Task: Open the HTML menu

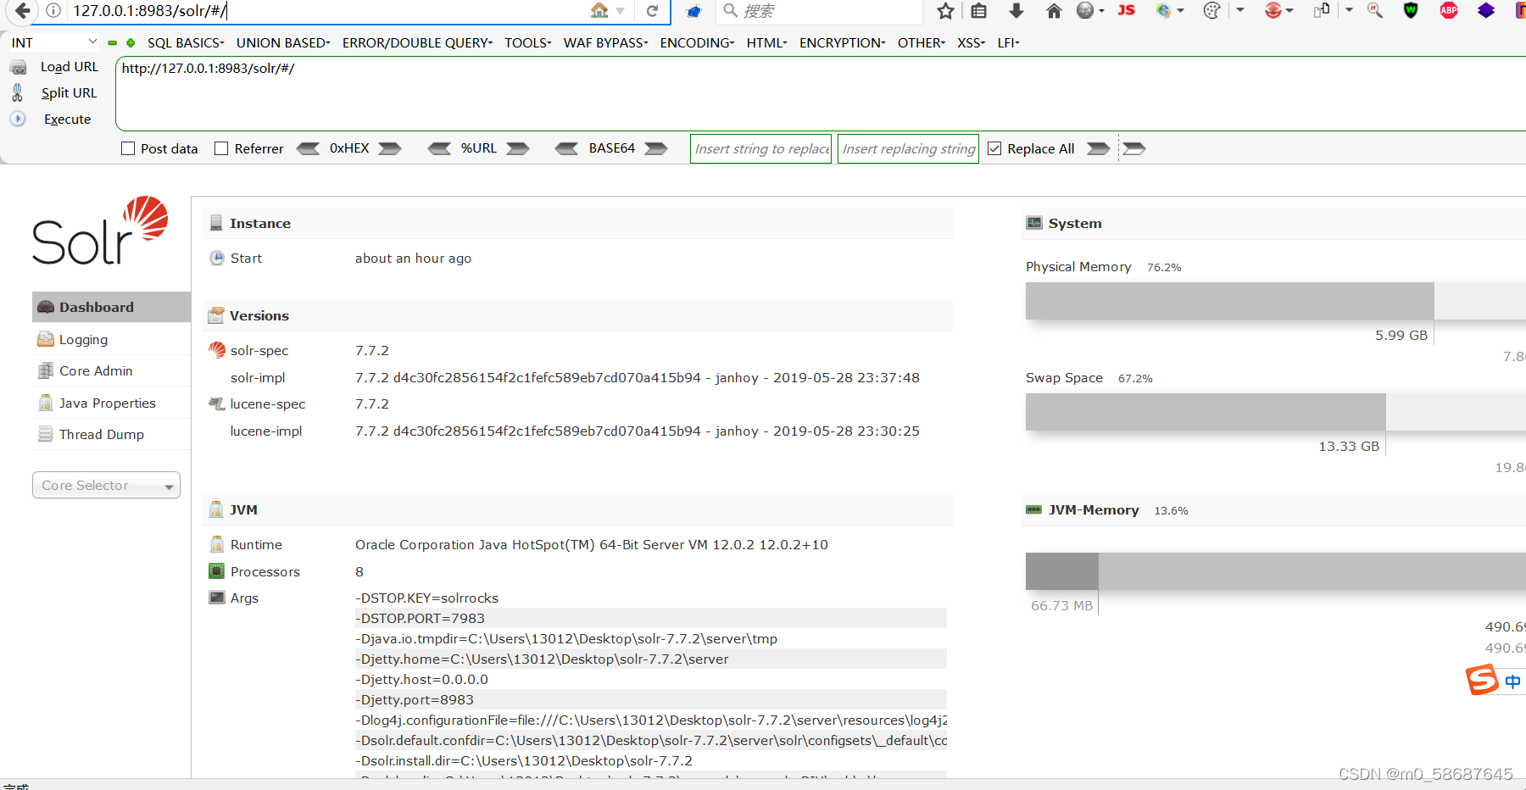Action: click(766, 42)
